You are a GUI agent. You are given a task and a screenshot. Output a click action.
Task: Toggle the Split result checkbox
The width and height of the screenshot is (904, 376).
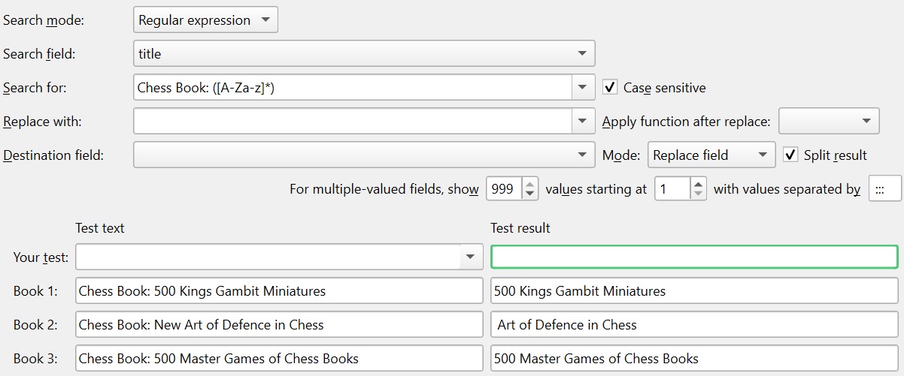click(x=790, y=155)
